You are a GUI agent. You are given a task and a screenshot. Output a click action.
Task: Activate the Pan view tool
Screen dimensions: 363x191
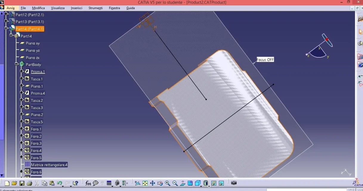tap(152, 183)
